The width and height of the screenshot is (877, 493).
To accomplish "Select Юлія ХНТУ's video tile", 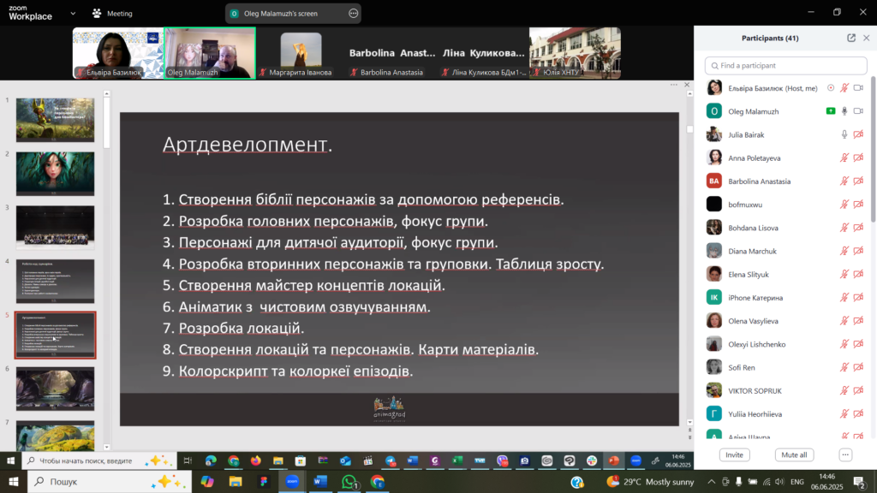I will pos(575,53).
